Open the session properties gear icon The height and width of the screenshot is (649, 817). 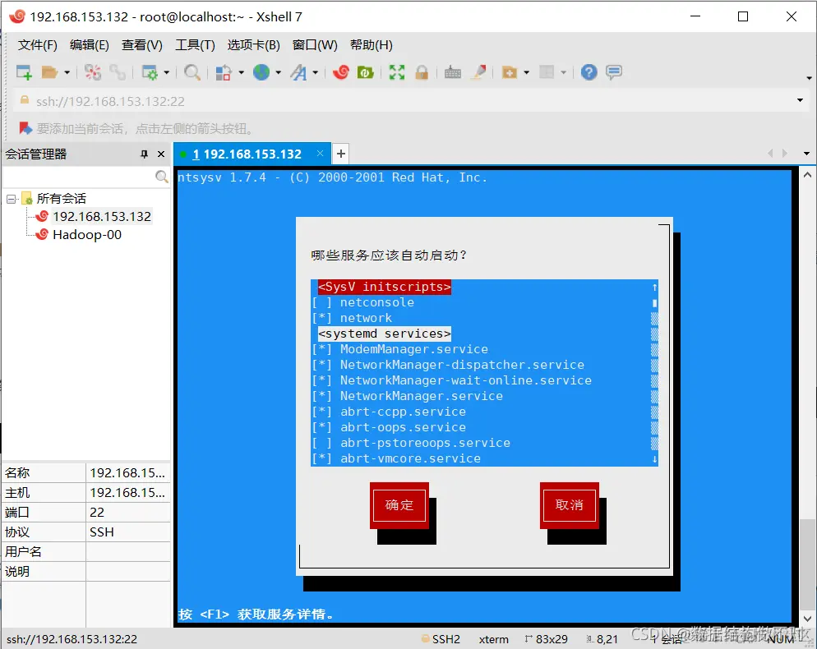point(150,72)
